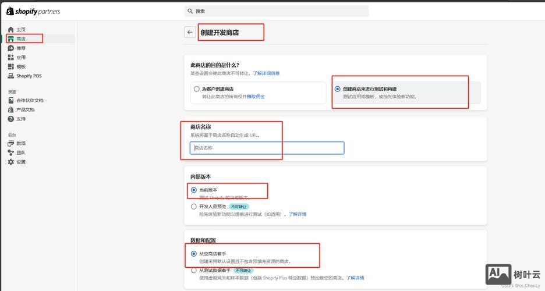The width and height of the screenshot is (545, 291).
Task: Open 应用 in the sidebar
Action: click(21, 57)
